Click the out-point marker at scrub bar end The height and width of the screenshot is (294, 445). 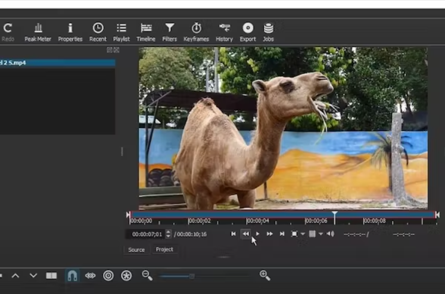437,215
